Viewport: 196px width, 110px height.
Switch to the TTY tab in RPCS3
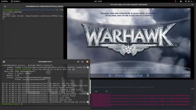pyautogui.click(x=107, y=91)
